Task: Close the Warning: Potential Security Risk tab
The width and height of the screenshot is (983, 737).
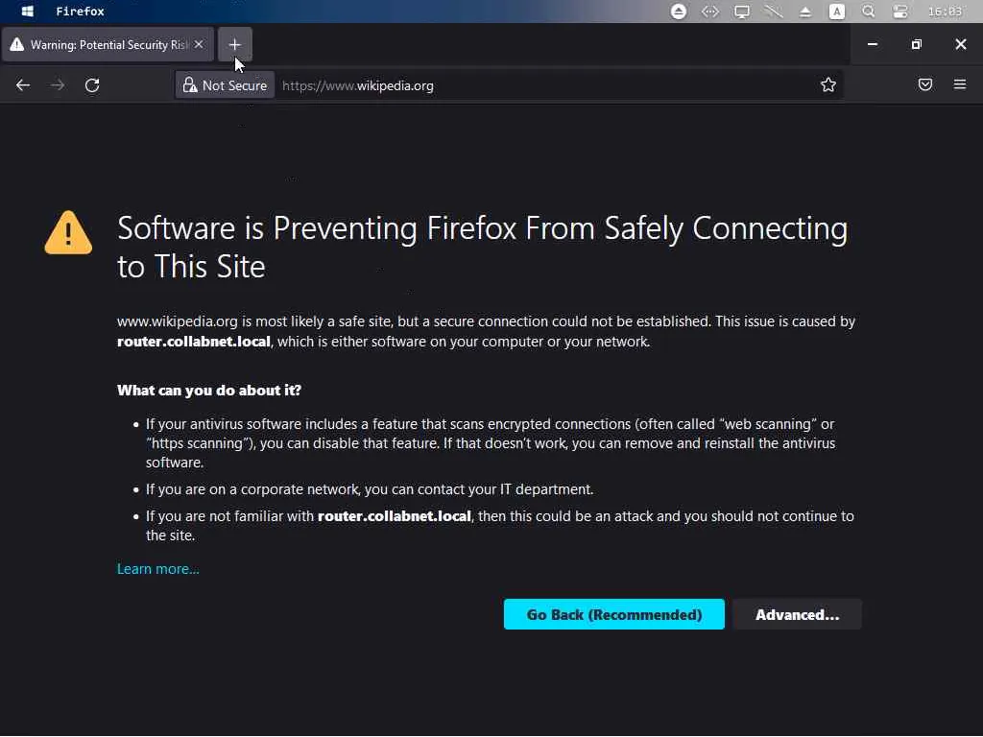Action: (199, 44)
